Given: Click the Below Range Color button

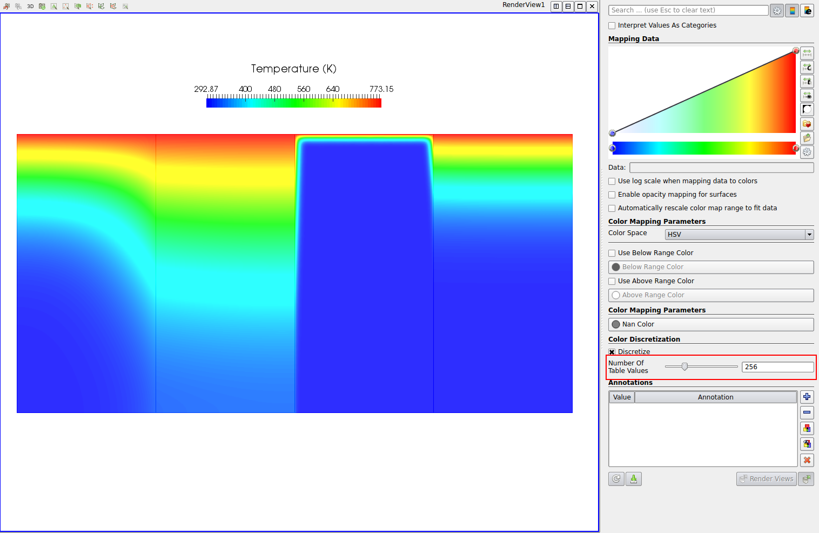Looking at the screenshot, I should pyautogui.click(x=711, y=267).
